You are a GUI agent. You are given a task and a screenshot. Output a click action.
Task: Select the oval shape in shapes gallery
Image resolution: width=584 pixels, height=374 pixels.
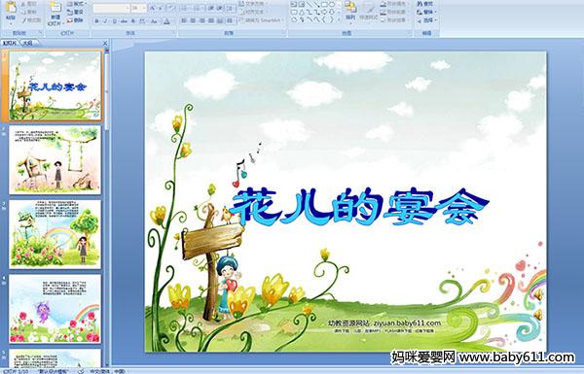(333, 5)
